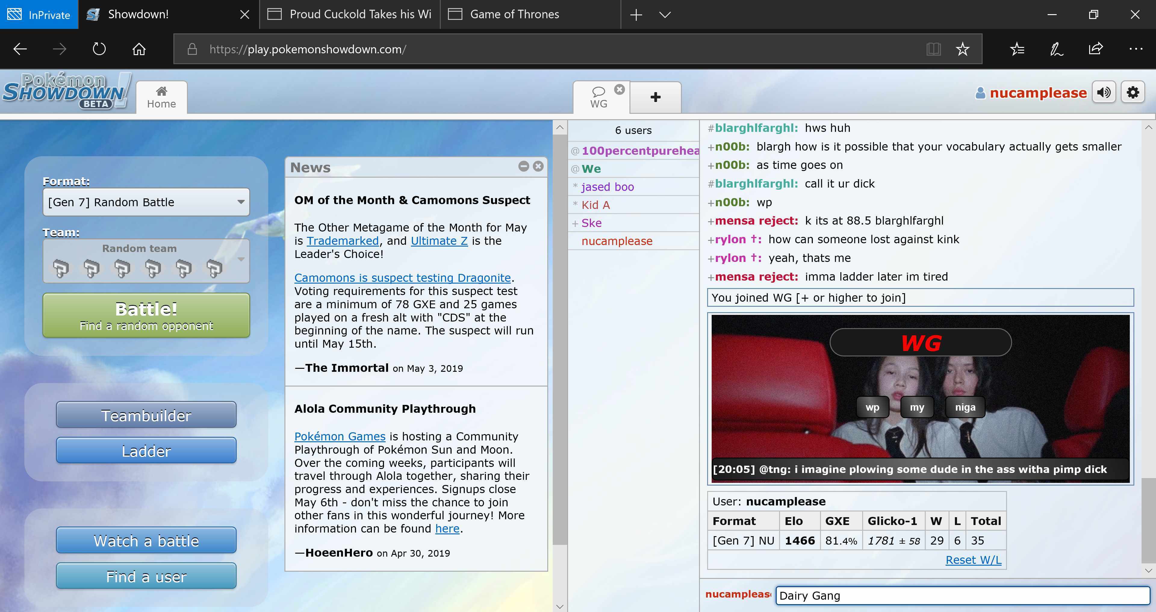The width and height of the screenshot is (1156, 612).
Task: Open the Teambuilder
Action: tap(146, 415)
